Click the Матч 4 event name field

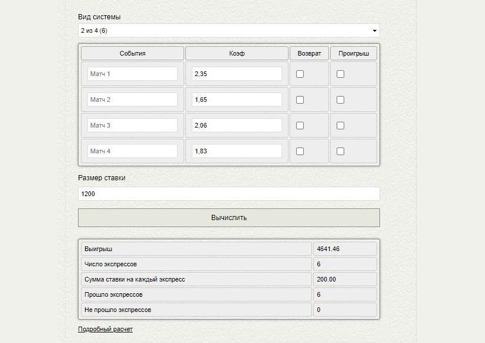133,151
